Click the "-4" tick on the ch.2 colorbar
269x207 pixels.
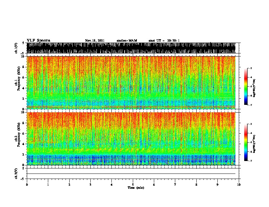tap(250, 133)
